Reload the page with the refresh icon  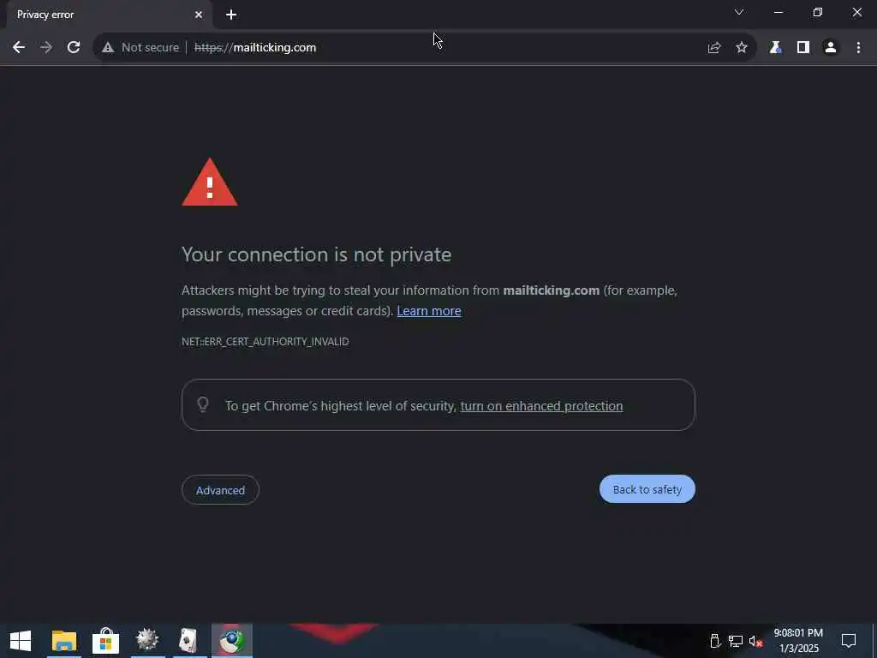tap(74, 48)
